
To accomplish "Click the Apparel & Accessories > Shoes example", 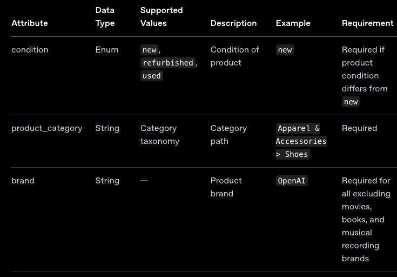I will pos(301,141).
